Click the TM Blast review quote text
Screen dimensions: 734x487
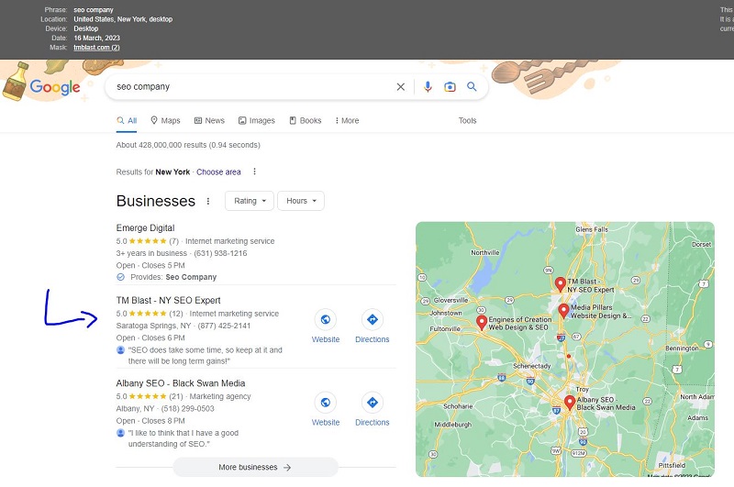[x=205, y=356]
